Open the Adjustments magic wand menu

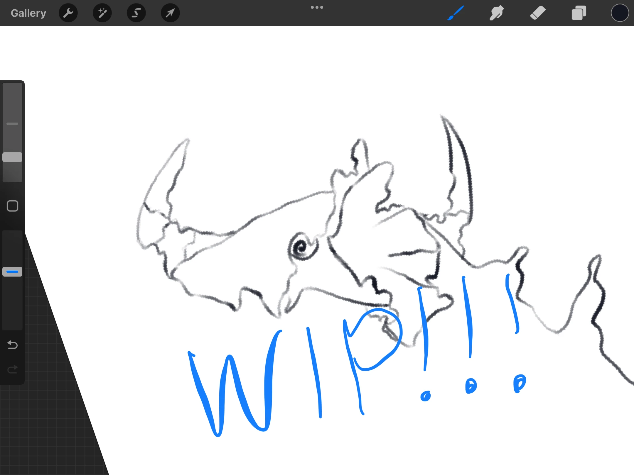pos(102,13)
